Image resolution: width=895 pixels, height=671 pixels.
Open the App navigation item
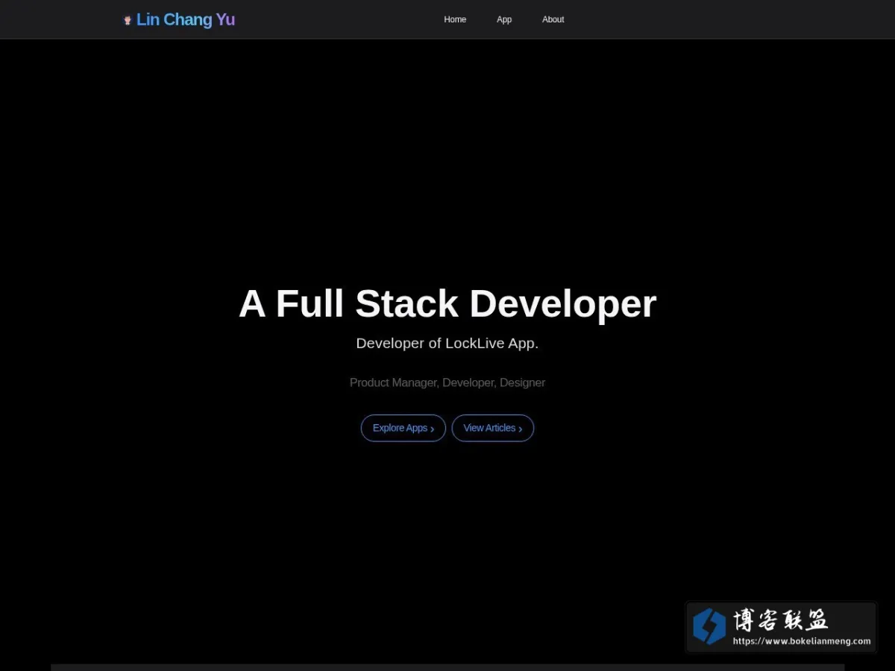(504, 19)
